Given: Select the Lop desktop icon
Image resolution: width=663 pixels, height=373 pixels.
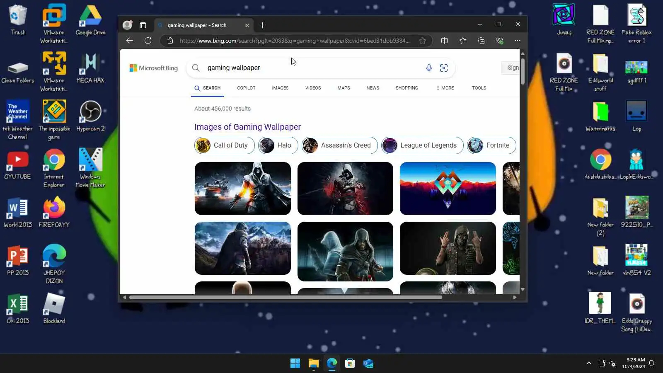Looking at the screenshot, I should (637, 116).
